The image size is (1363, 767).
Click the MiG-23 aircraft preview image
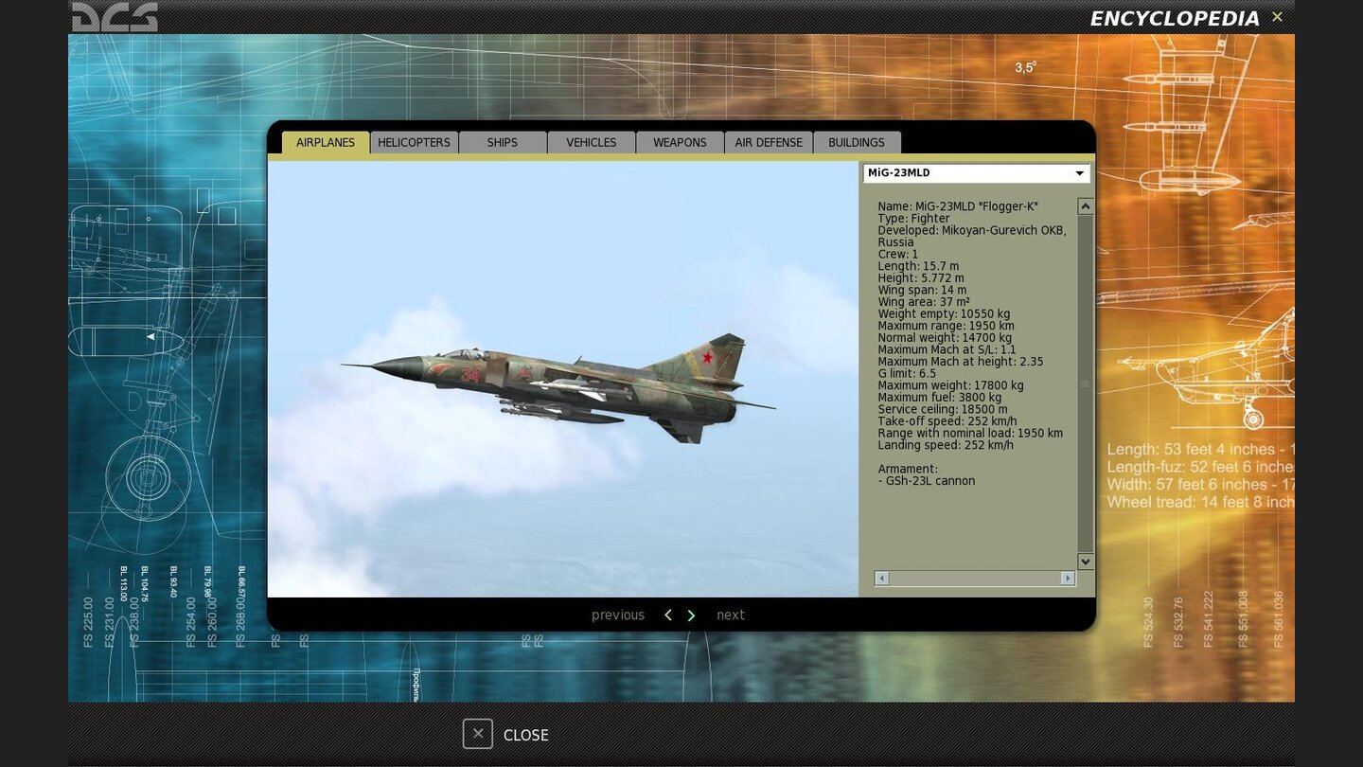563,379
